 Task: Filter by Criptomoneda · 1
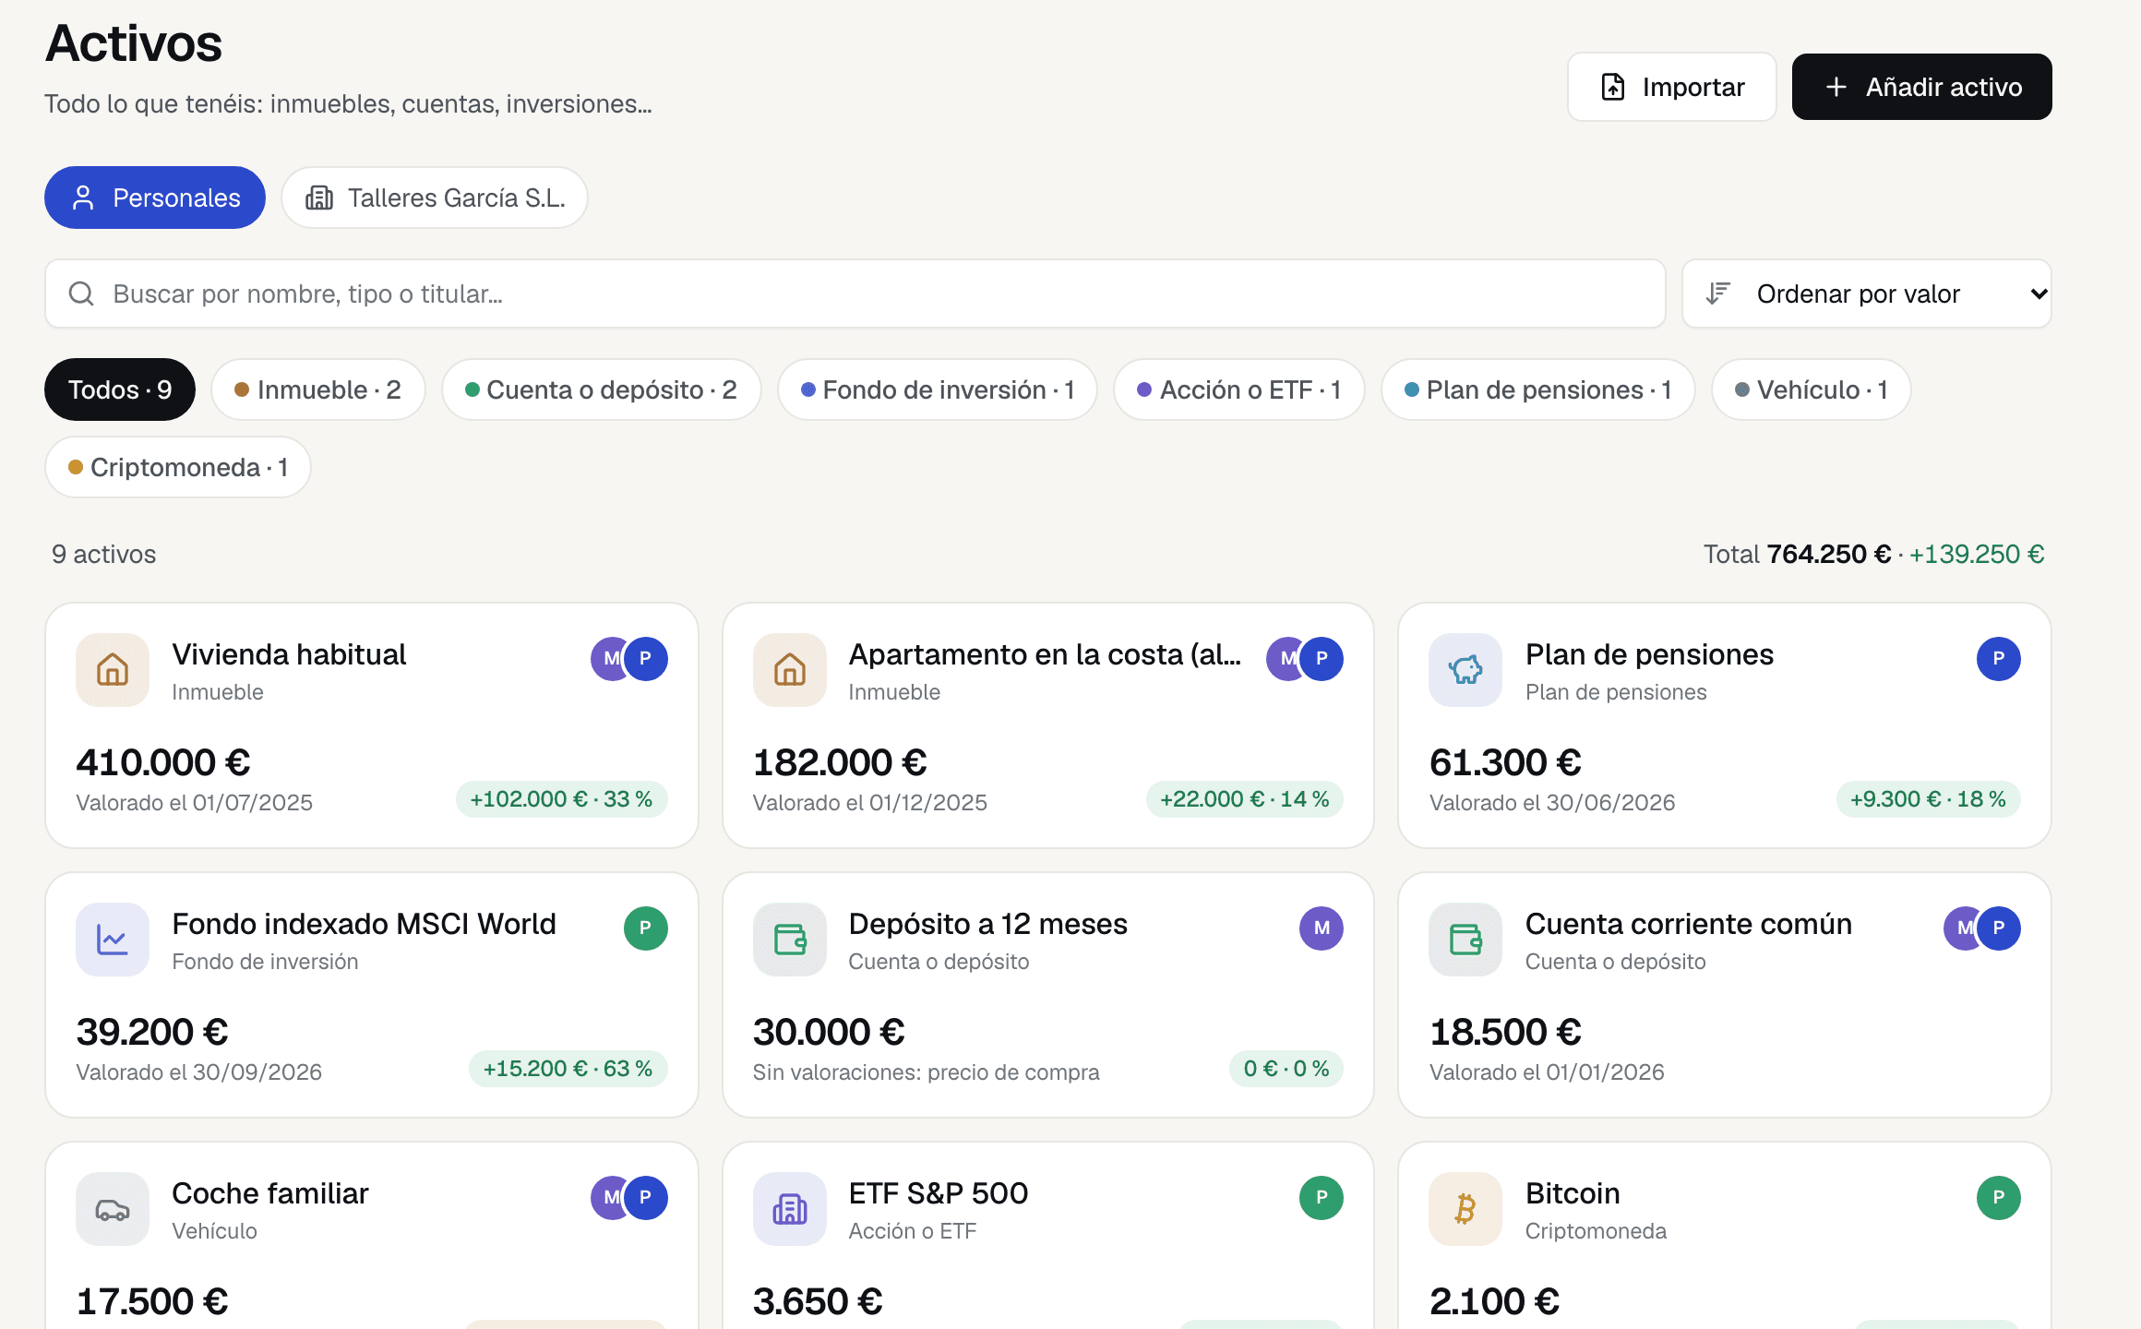[x=178, y=467]
